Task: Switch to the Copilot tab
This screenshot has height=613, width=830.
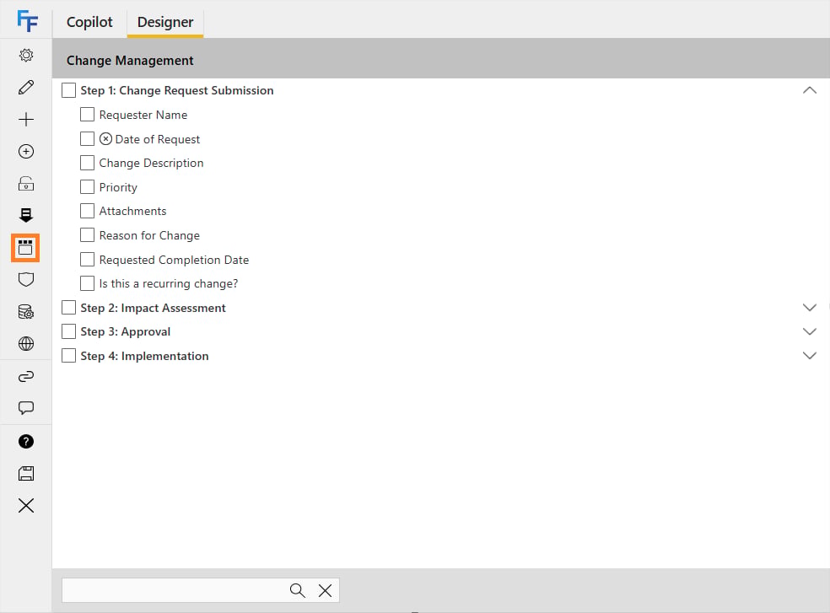Action: click(89, 22)
